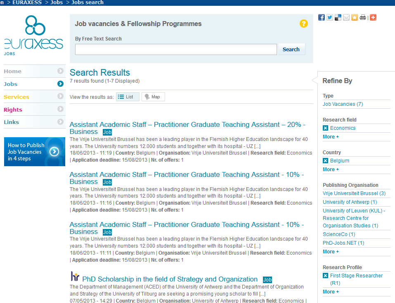Filter by Job Vacancies (7)
The height and width of the screenshot is (303, 395).
point(343,104)
